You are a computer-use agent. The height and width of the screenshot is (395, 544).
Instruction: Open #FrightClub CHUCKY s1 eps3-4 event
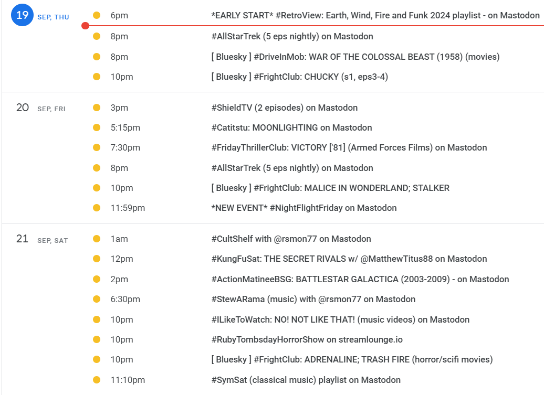(x=299, y=77)
